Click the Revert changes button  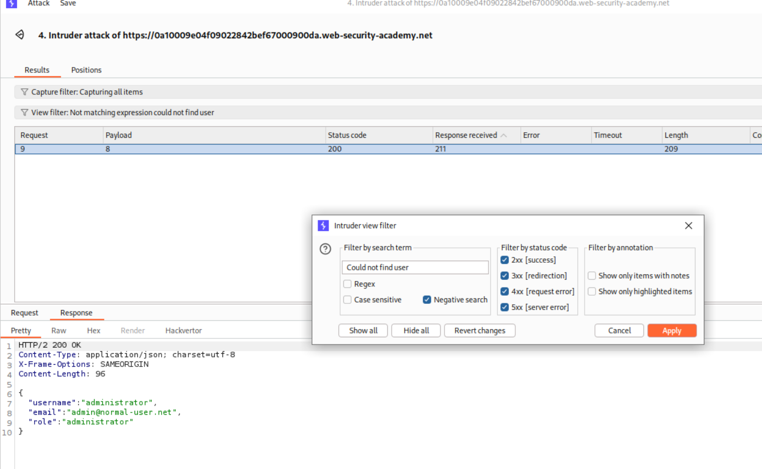(x=479, y=331)
